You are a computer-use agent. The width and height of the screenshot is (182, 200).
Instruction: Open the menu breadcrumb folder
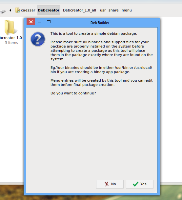click(127, 10)
